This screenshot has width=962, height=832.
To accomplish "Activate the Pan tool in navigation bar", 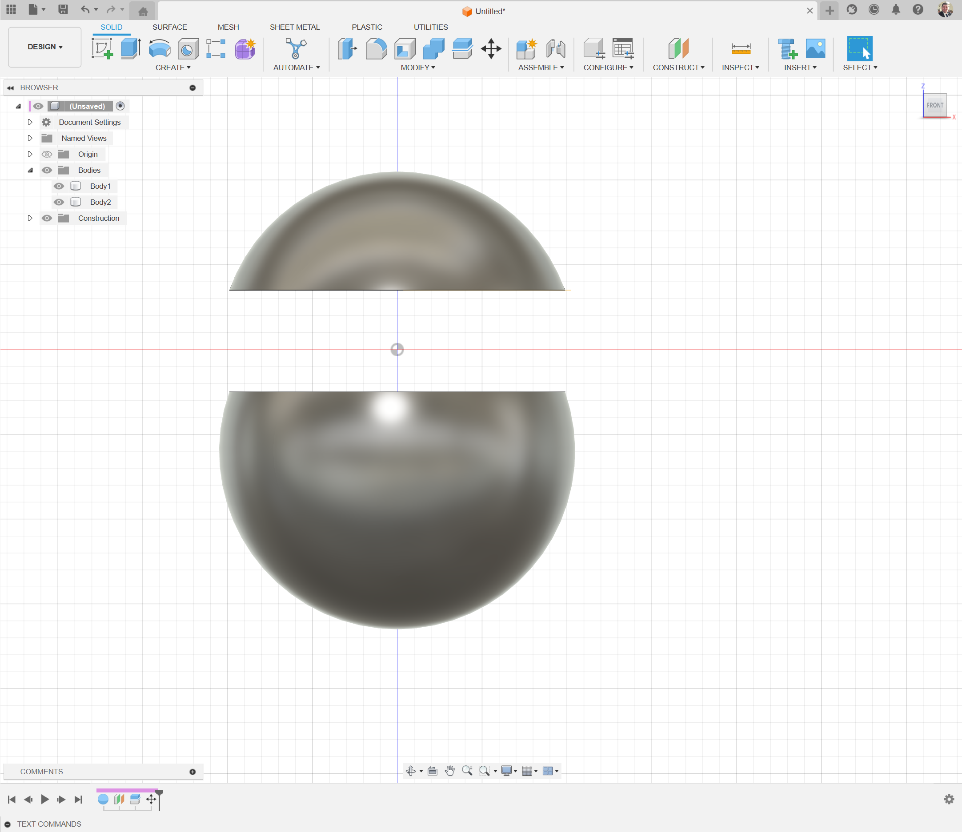I will (449, 770).
